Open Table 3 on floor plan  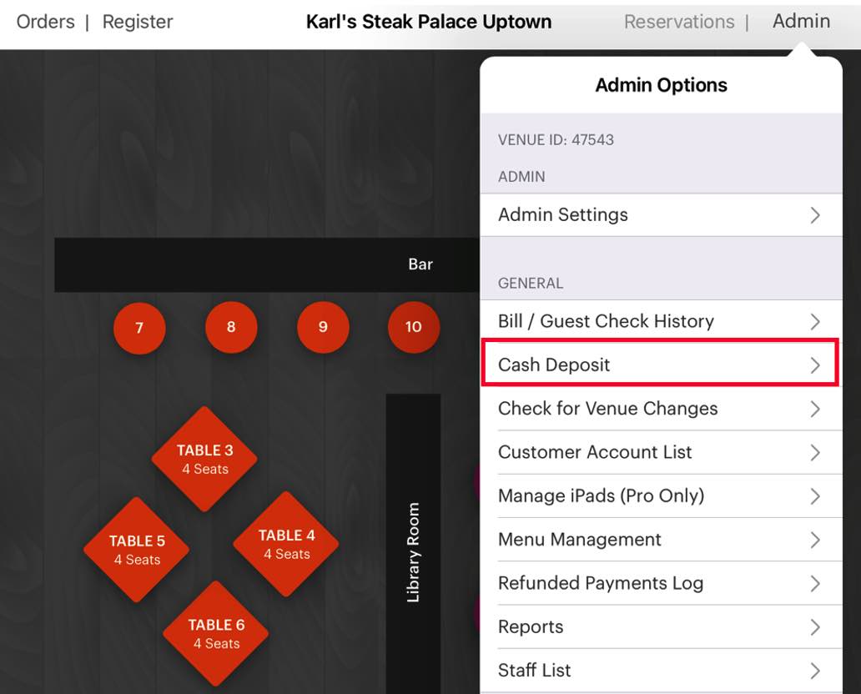[x=204, y=459]
